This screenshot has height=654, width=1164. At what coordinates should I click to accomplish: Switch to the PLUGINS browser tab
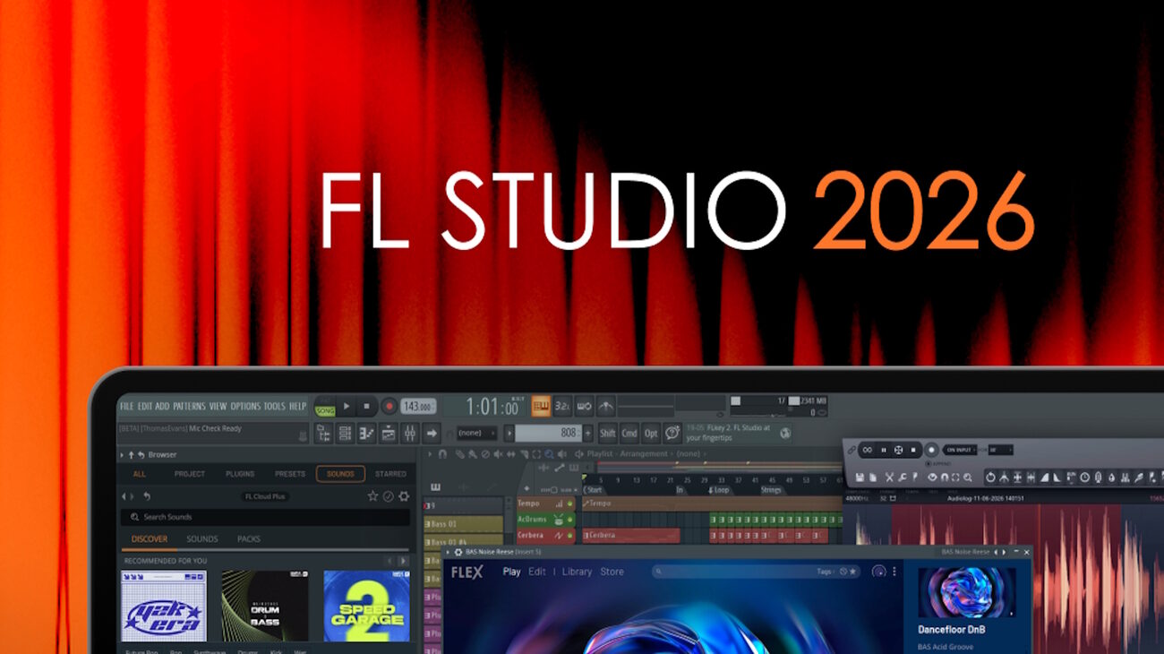pyautogui.click(x=240, y=474)
